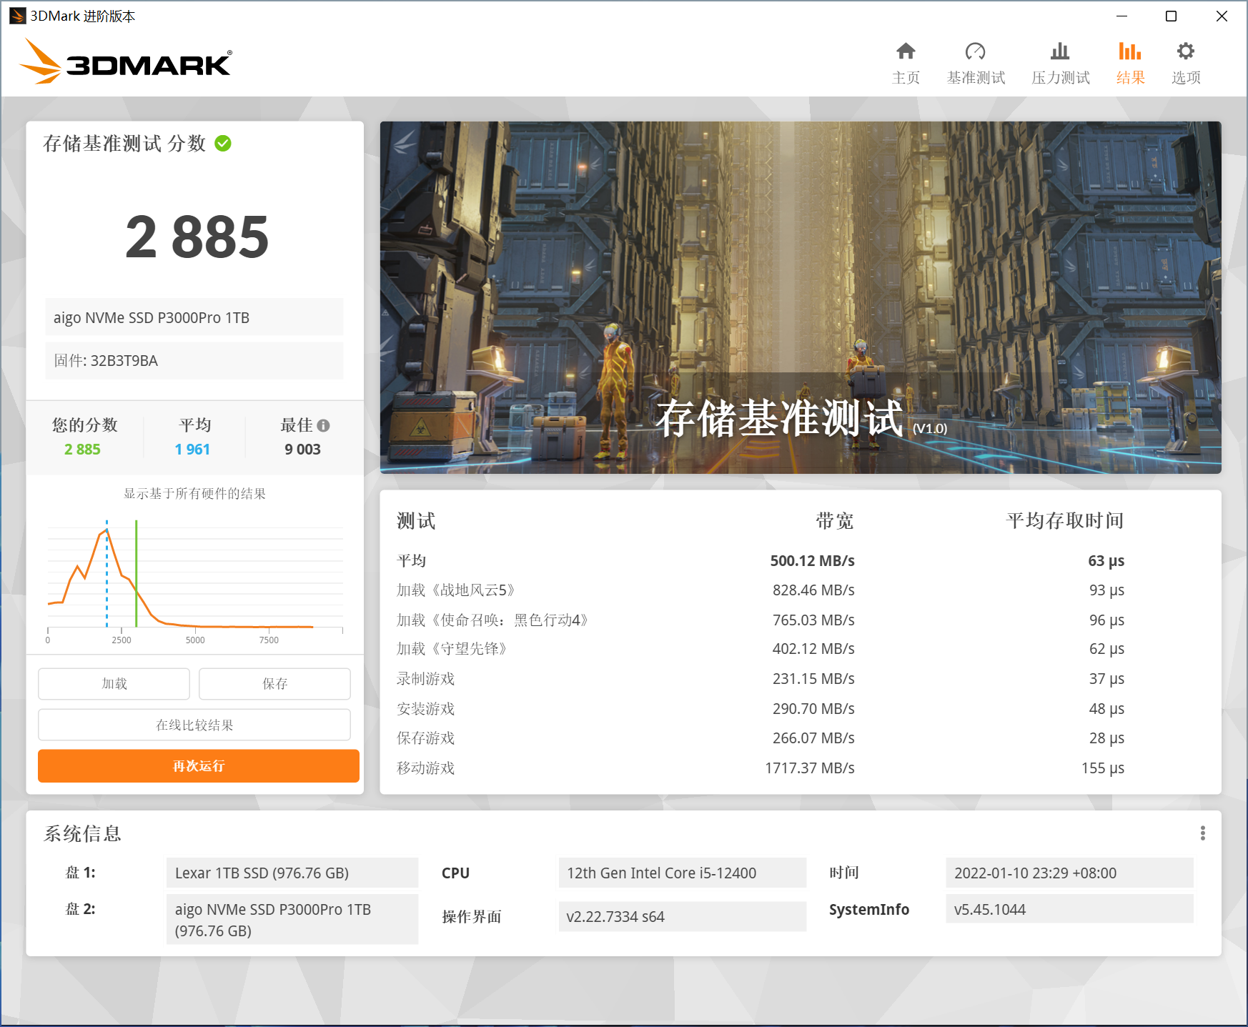Click the 加载《使命召唤：黑色行动4》 row

coord(761,620)
